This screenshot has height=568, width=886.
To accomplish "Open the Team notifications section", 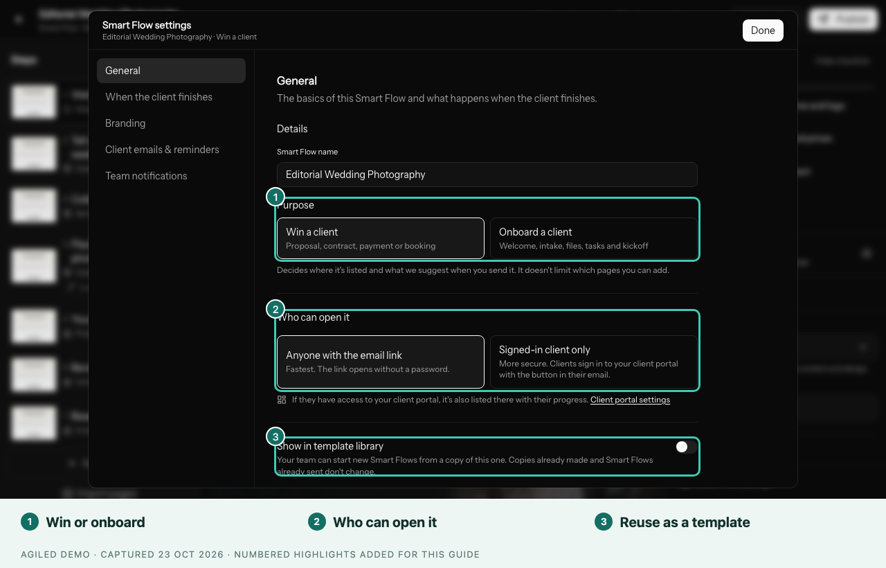I will [171, 176].
